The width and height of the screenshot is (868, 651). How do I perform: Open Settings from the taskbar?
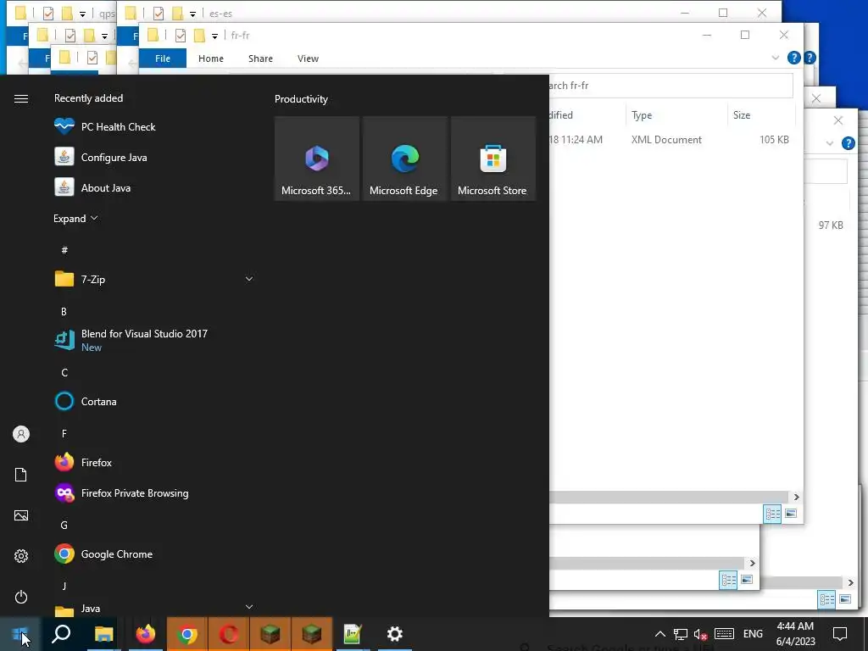pyautogui.click(x=395, y=634)
